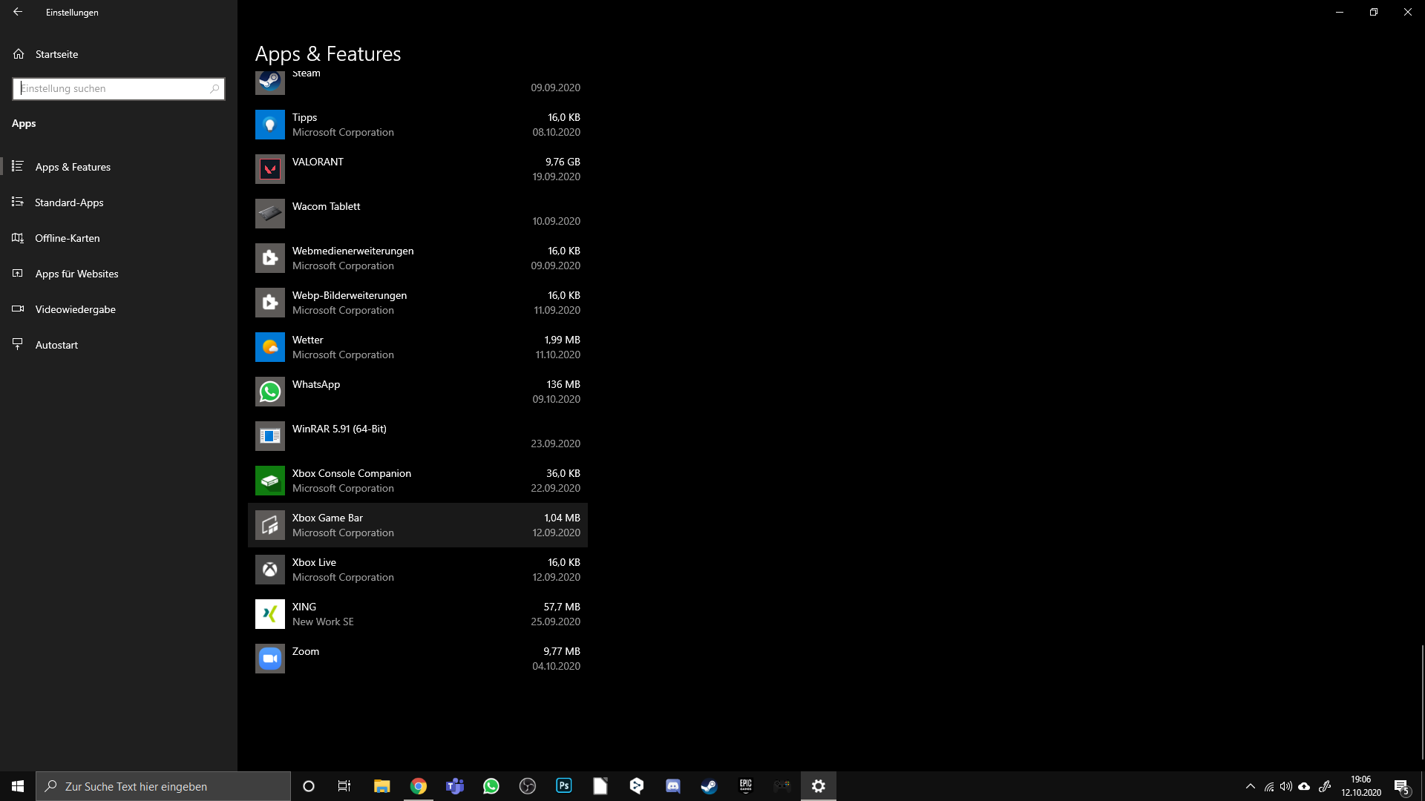Image resolution: width=1425 pixels, height=801 pixels.
Task: Switch to the Autostart section
Action: [56, 345]
